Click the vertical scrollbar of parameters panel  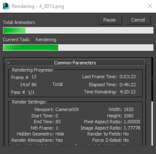click(x=152, y=101)
